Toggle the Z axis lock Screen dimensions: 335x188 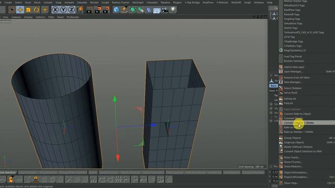tap(71, 10)
